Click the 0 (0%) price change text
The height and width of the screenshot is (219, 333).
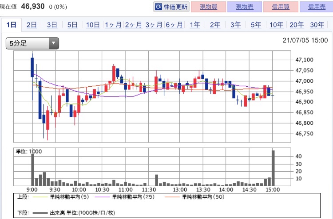click(58, 7)
